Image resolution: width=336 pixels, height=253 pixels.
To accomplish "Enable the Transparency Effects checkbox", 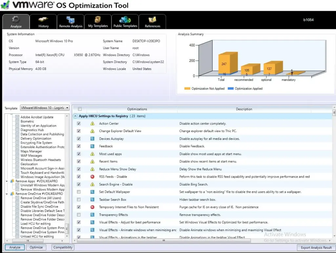I will point(79,215).
